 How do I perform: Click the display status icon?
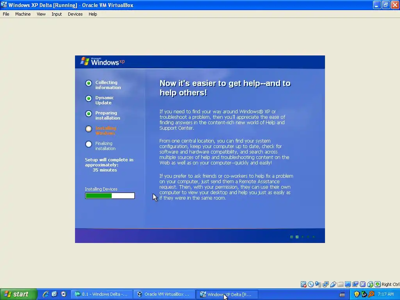tap(348, 284)
